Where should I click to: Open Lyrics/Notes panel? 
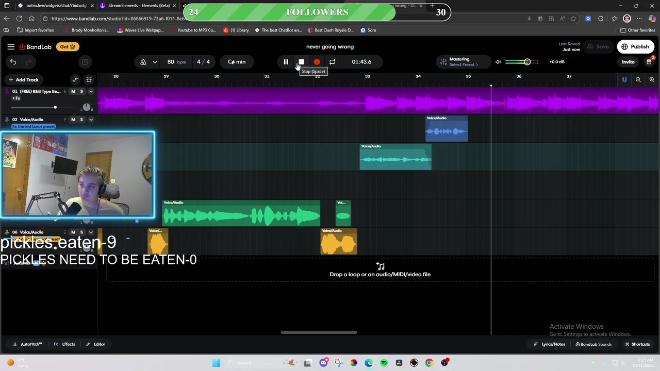(549, 344)
